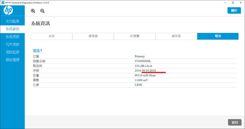The height and width of the screenshot is (129, 245).
Task: Click the app icon in title bar
Action: coord(3,3)
